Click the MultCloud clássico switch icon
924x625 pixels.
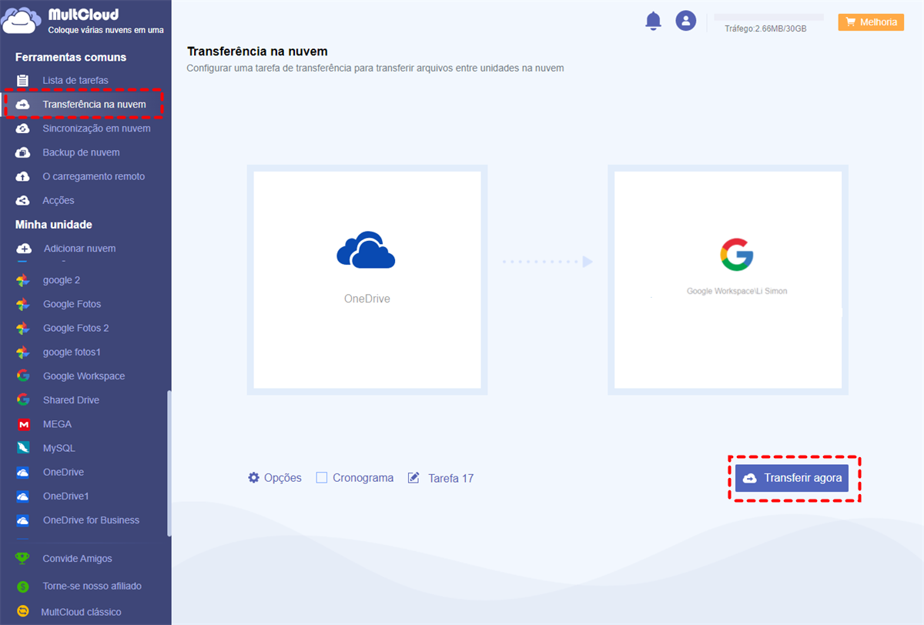click(23, 612)
